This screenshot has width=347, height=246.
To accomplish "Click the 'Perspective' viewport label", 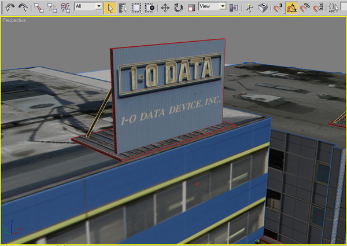I will click(14, 20).
